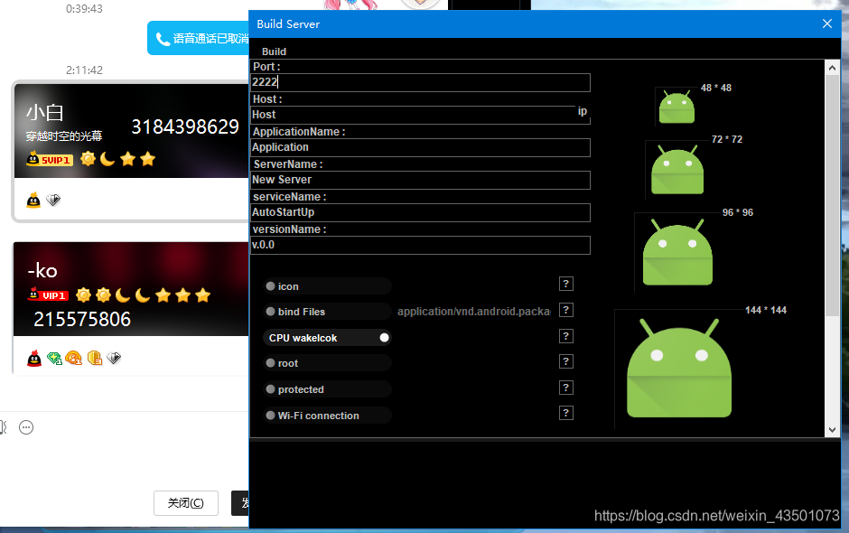Edit the serviceName field
Image resolution: width=849 pixels, height=533 pixels.
(420, 212)
